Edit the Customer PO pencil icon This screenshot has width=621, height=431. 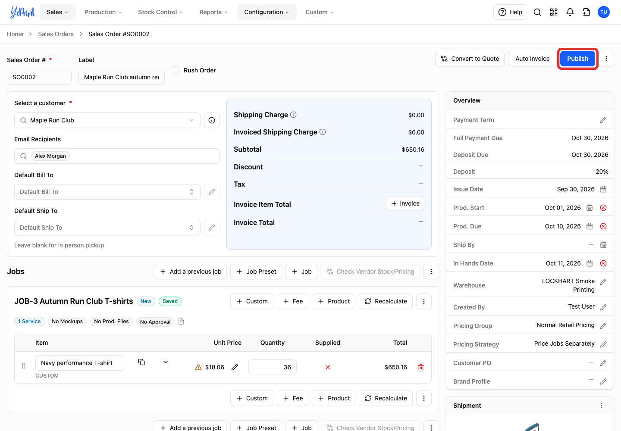[603, 363]
